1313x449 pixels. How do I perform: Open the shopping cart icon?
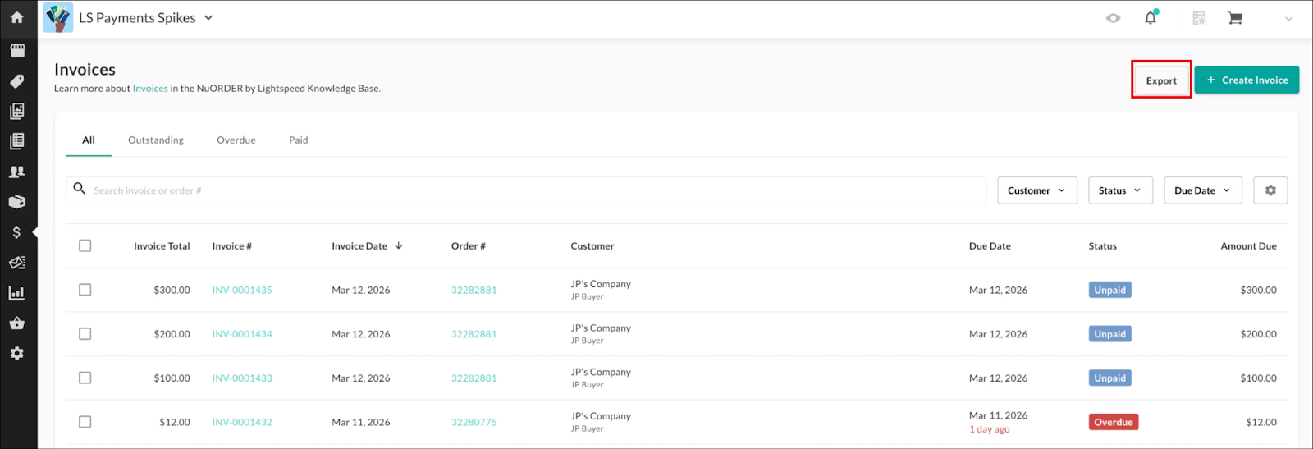point(1234,18)
